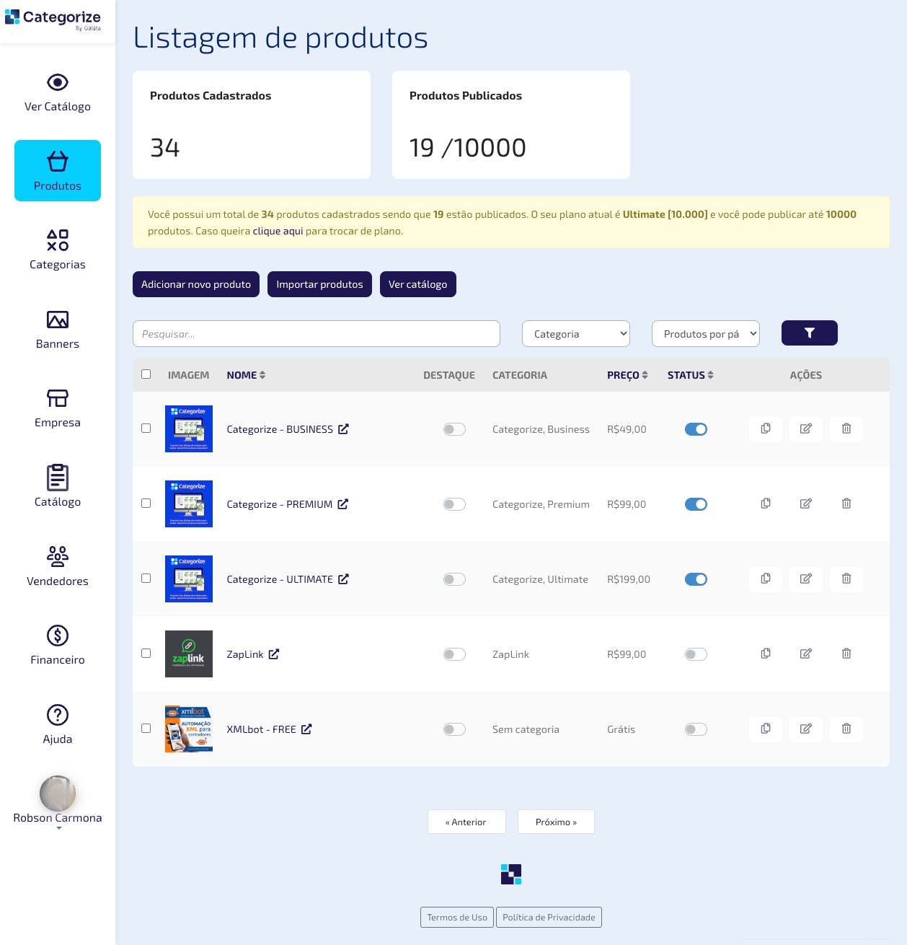Viewport: 907px width, 945px height.
Task: Open ZapLink product thumbnail image
Action: (x=189, y=654)
